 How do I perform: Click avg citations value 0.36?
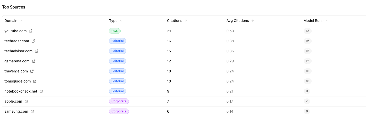point(230,51)
